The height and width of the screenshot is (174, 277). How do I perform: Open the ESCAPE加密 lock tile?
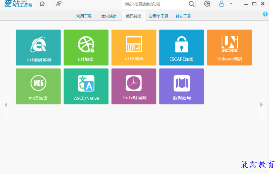tap(182, 47)
